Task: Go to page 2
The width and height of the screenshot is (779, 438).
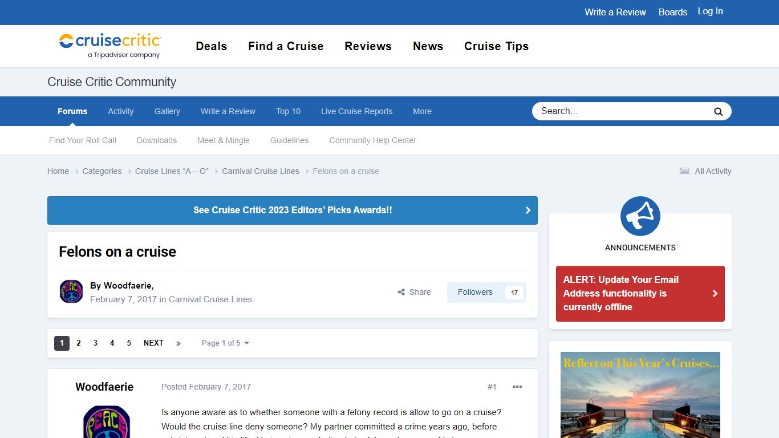Action: pyautogui.click(x=79, y=343)
